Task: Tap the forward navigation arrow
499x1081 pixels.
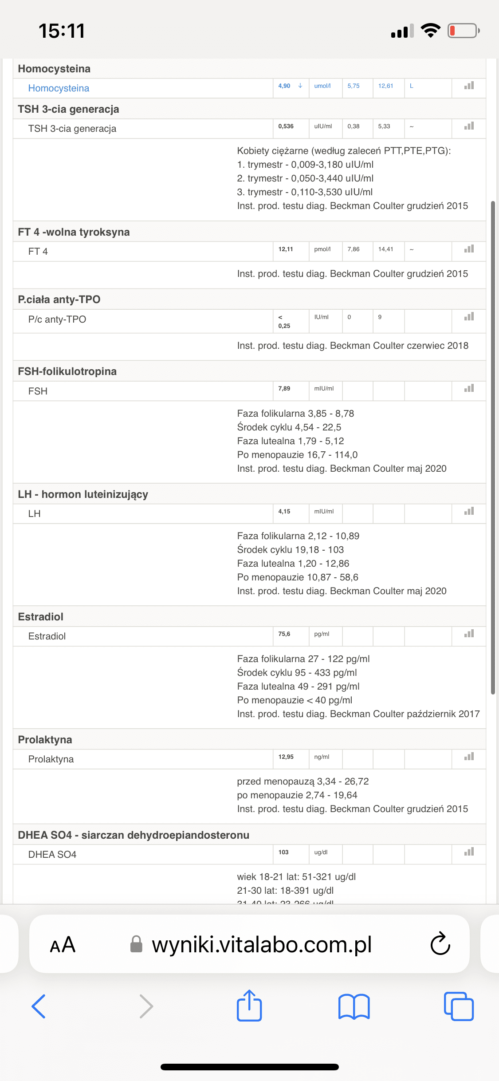Action: click(x=146, y=1006)
